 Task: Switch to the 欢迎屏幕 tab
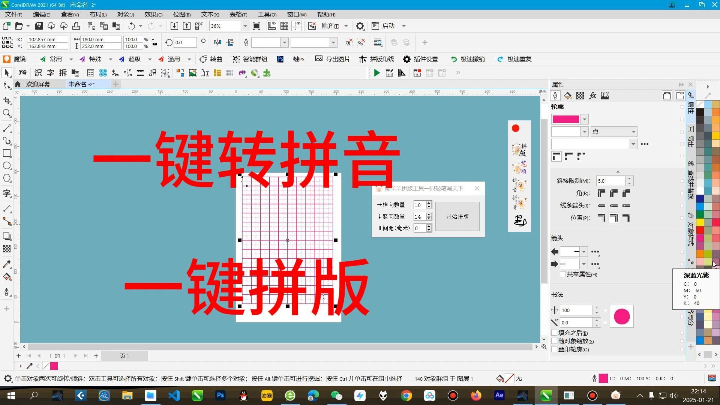[x=38, y=84]
